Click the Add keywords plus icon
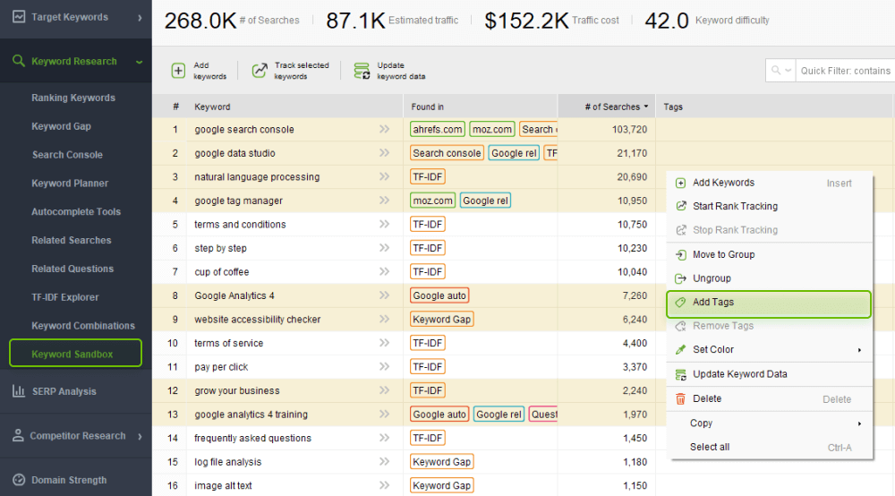895x496 pixels. click(178, 71)
